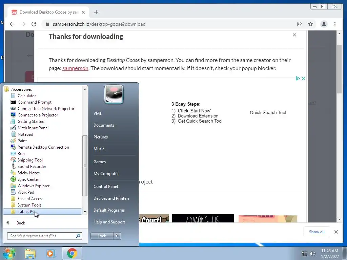Open Music from the Start menu
The image size is (347, 260).
99,149
